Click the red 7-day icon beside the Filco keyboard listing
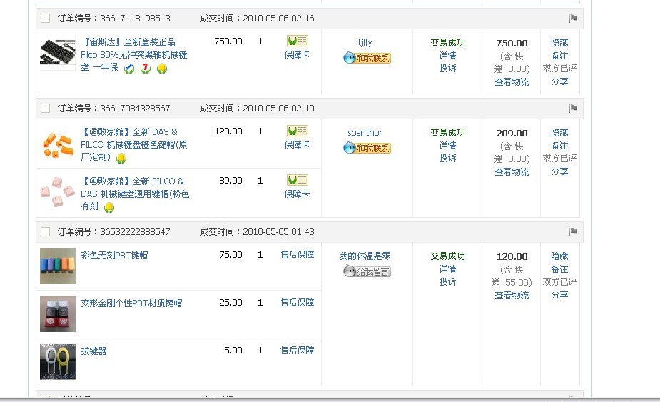 (x=146, y=69)
